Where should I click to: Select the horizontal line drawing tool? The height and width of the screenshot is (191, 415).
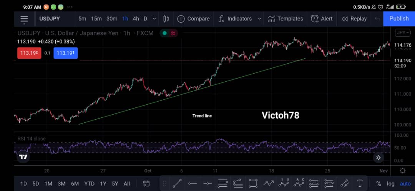[193, 183]
